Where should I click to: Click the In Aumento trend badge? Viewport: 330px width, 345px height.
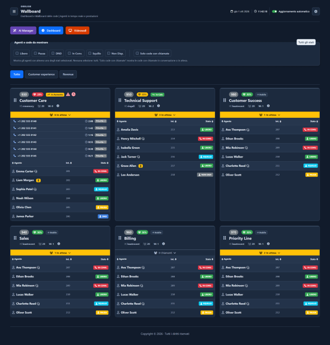55,95
